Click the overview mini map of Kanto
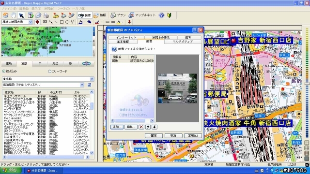The height and width of the screenshot is (174, 310). click(x=46, y=42)
